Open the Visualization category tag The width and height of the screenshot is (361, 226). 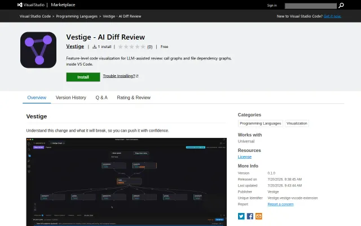pyautogui.click(x=297, y=123)
